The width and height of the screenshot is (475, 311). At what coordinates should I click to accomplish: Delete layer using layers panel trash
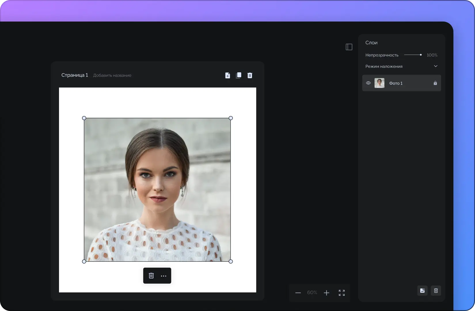436,291
